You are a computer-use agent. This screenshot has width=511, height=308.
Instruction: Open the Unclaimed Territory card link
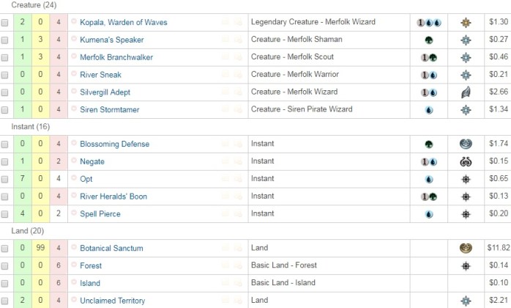pos(112,301)
